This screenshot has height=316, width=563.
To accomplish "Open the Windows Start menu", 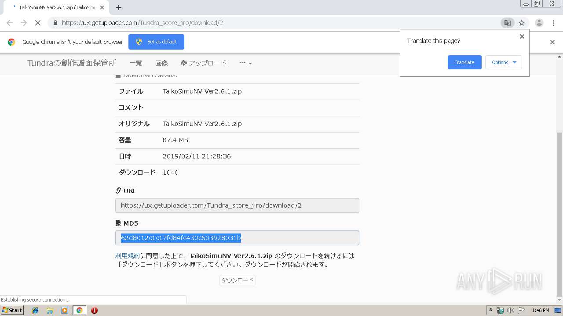I will [x=12, y=310].
